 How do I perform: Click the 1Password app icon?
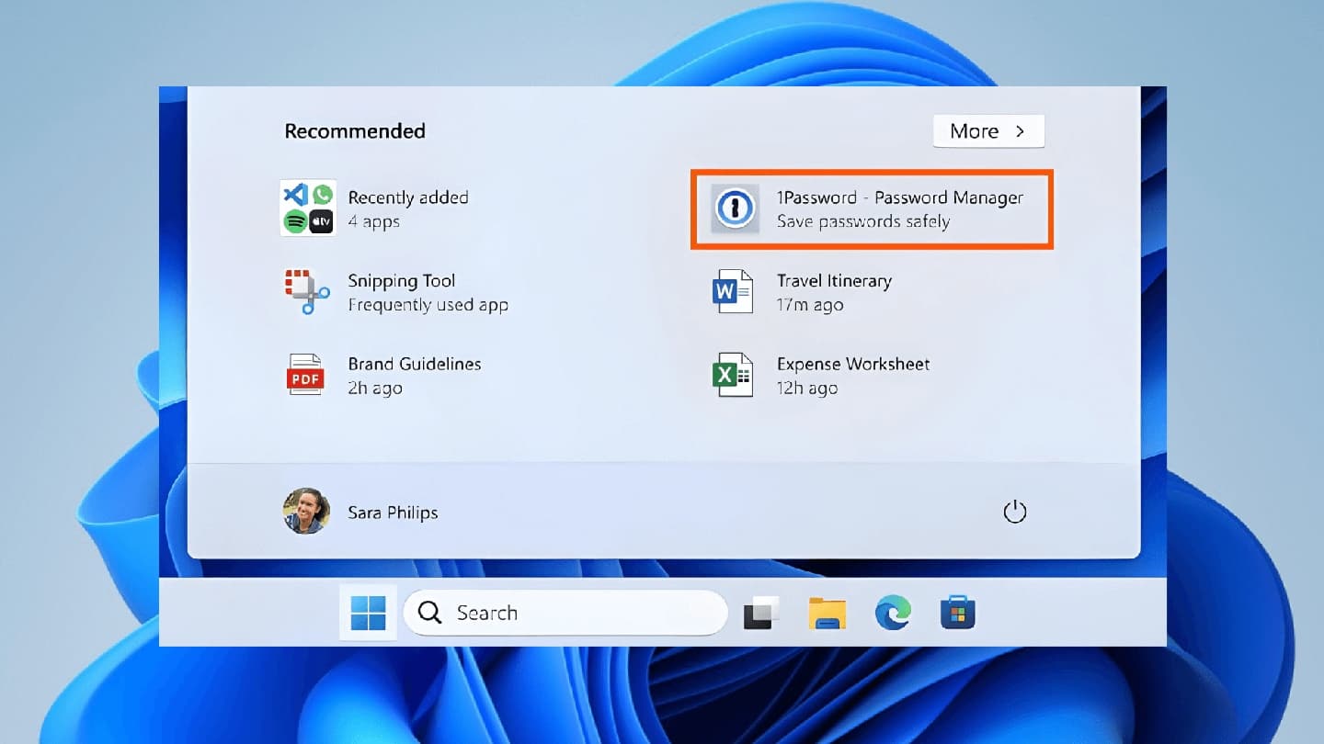735,209
